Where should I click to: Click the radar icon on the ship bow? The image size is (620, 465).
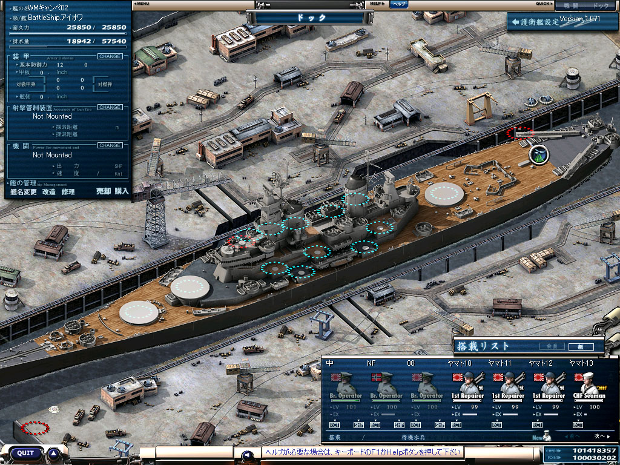click(538, 154)
